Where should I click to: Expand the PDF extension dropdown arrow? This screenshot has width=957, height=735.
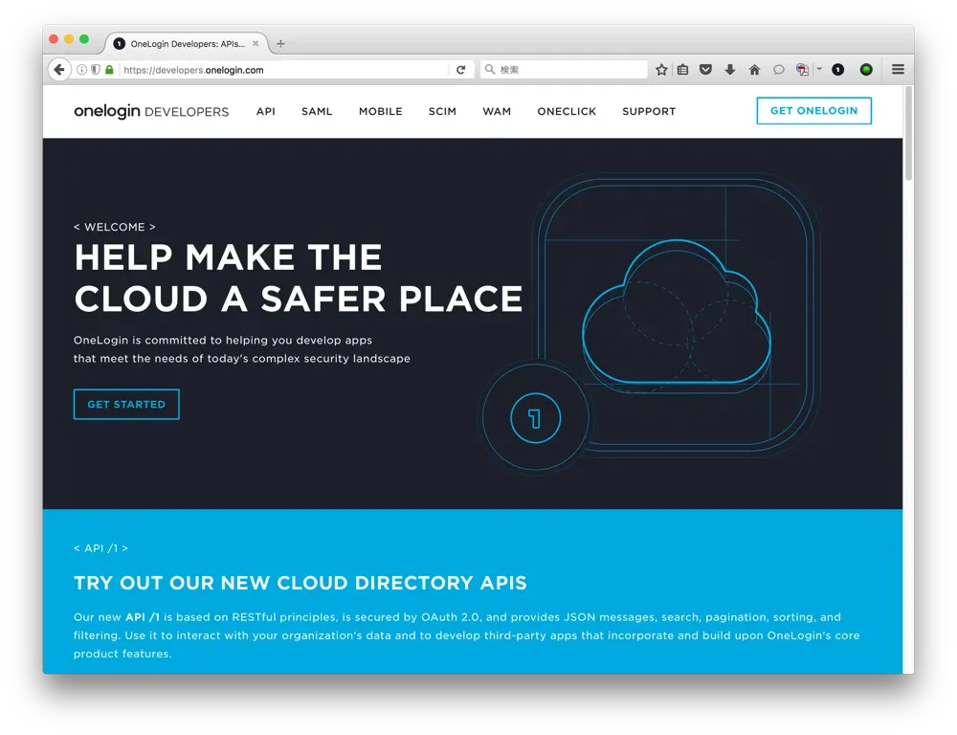pos(819,70)
